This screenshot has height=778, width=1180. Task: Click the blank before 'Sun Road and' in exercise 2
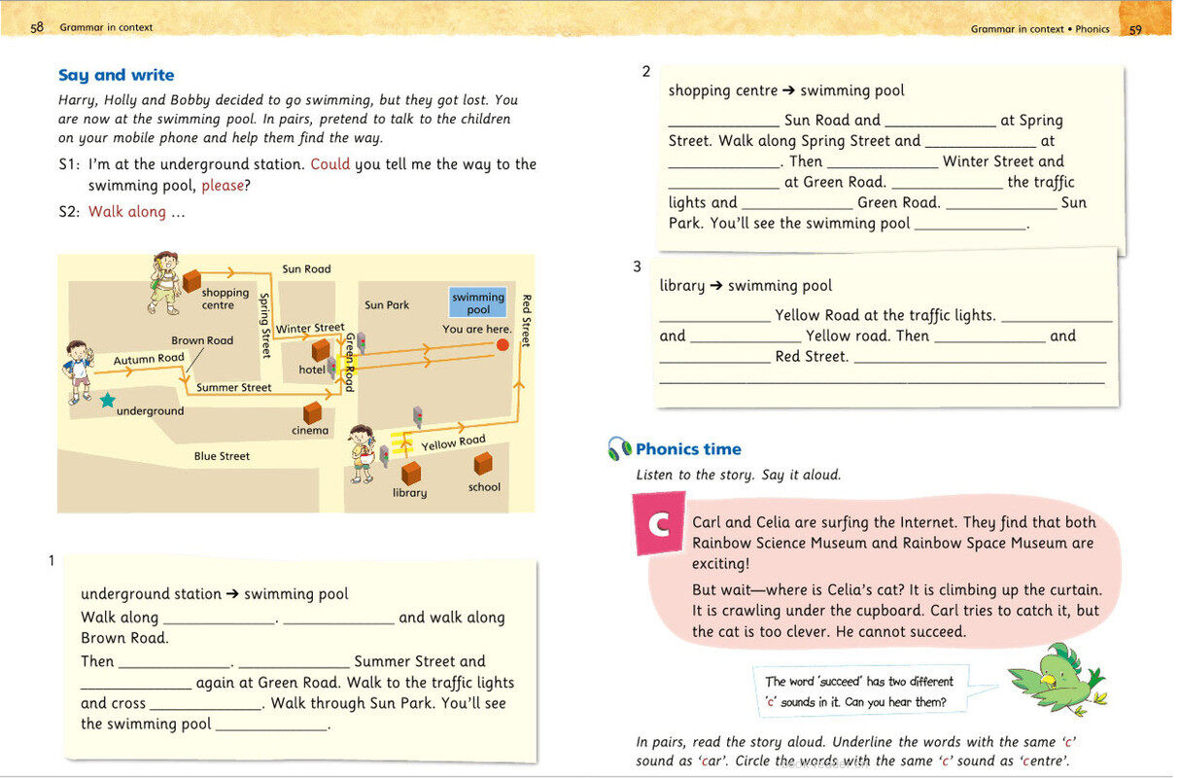[x=724, y=121]
